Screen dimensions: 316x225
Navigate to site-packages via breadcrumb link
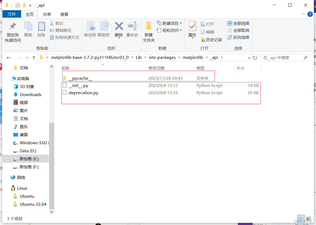(x=162, y=57)
